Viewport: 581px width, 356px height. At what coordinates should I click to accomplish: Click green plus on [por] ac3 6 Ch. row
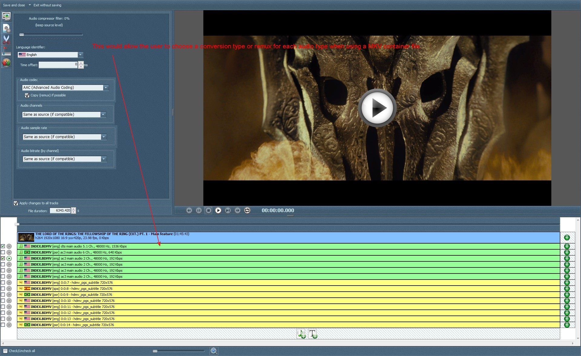(x=567, y=252)
